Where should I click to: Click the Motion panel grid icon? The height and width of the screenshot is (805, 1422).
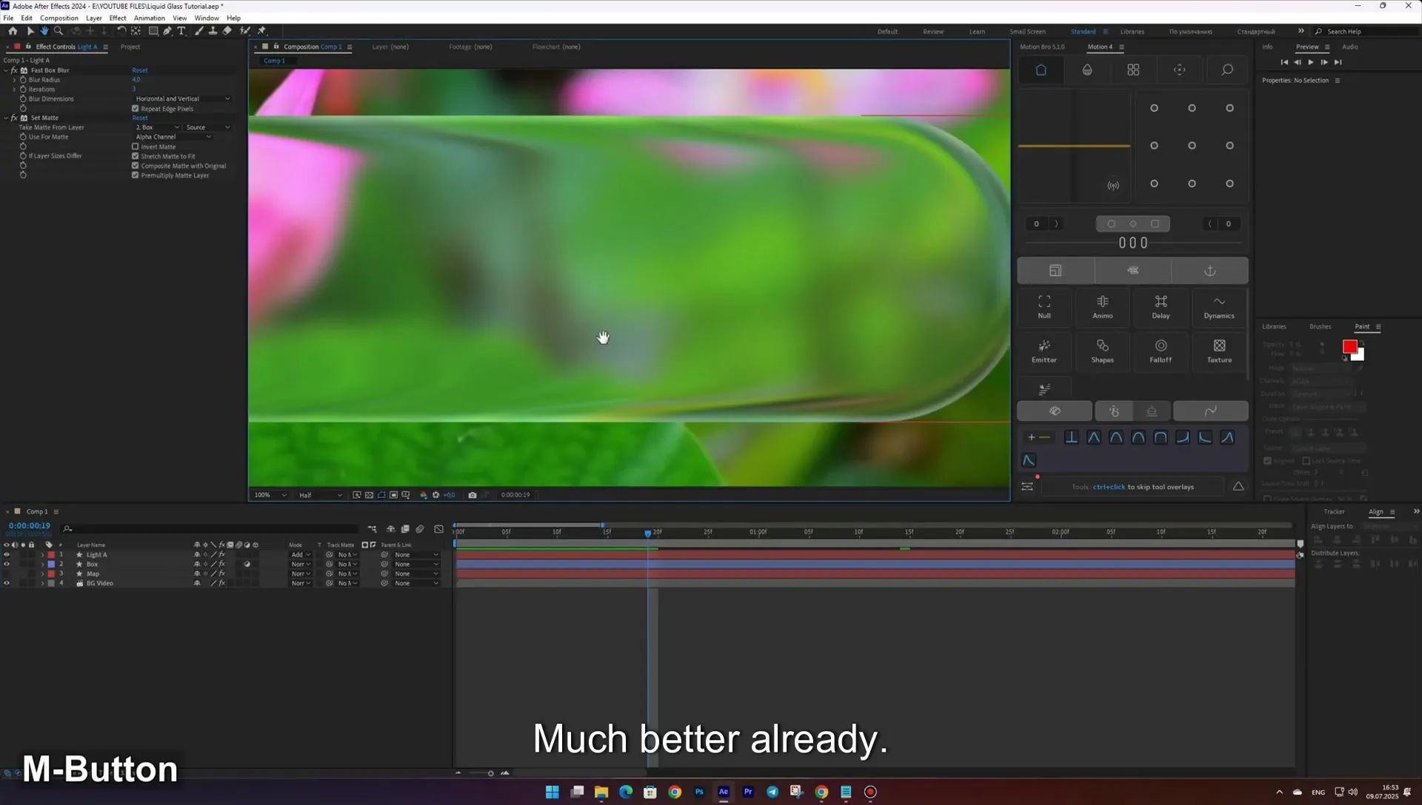pyautogui.click(x=1133, y=70)
